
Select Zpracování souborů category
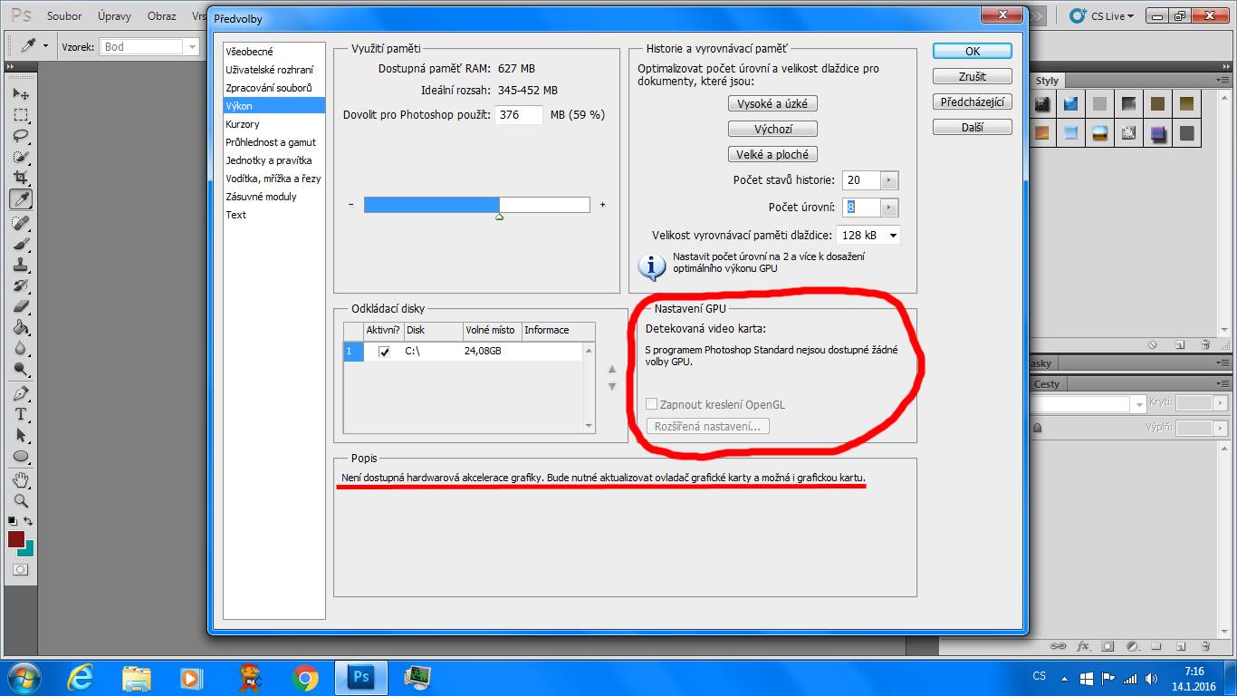273,88
